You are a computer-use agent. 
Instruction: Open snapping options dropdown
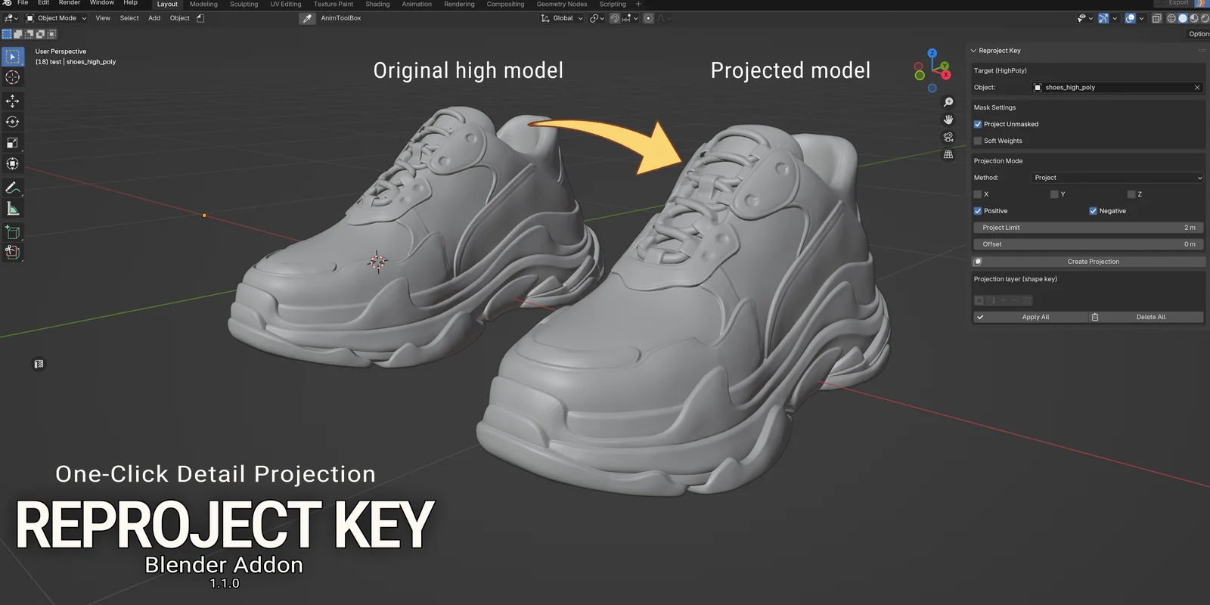point(631,18)
